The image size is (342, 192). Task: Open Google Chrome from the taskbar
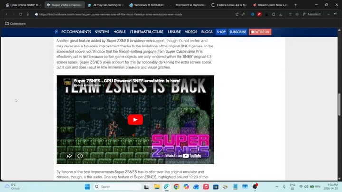click(176, 187)
